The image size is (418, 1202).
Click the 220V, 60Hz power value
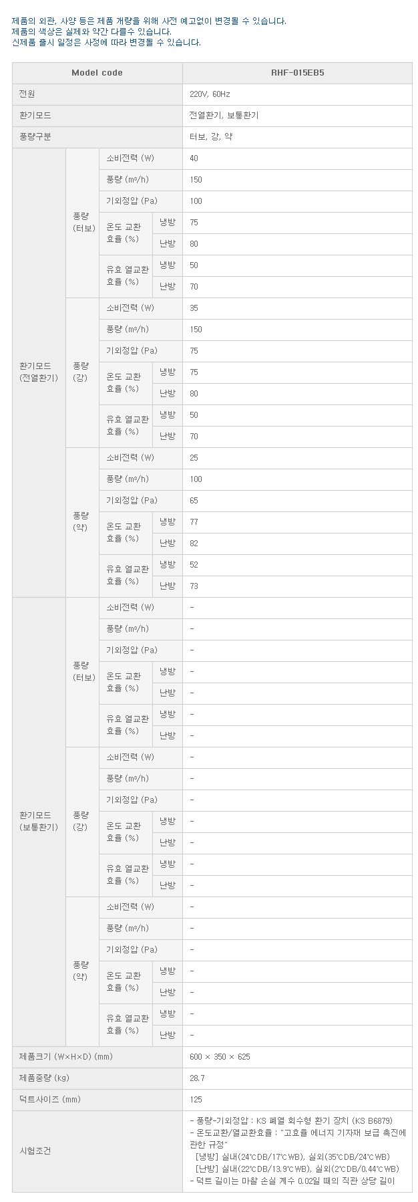(210, 94)
